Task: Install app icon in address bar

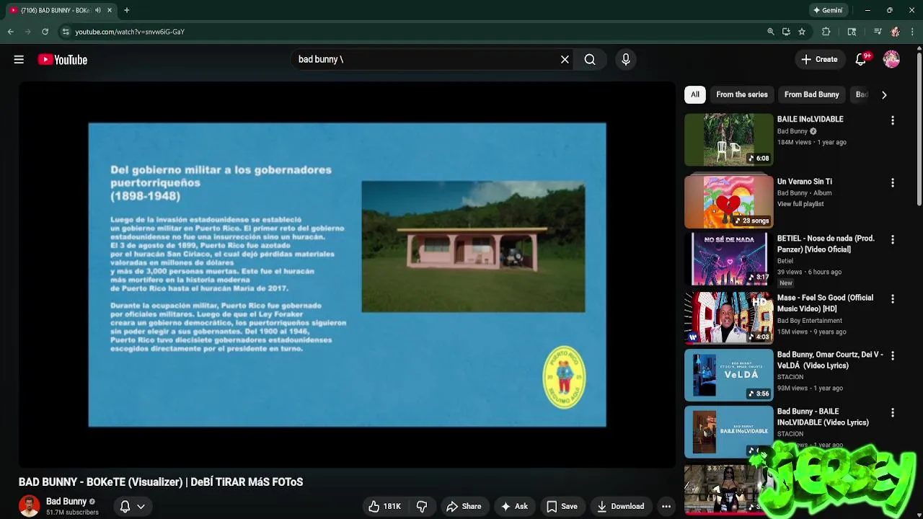Action: coord(786,32)
